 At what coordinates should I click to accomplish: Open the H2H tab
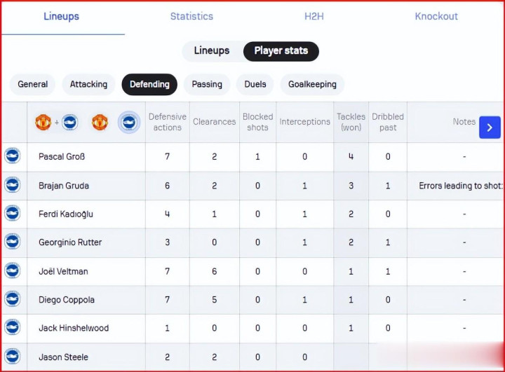(x=314, y=16)
